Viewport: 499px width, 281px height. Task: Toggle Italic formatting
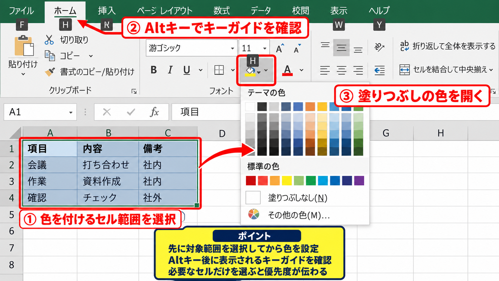point(170,70)
